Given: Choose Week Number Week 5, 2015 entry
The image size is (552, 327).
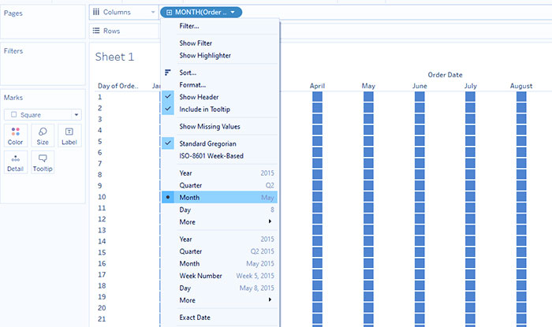Looking at the screenshot, I should [x=220, y=276].
